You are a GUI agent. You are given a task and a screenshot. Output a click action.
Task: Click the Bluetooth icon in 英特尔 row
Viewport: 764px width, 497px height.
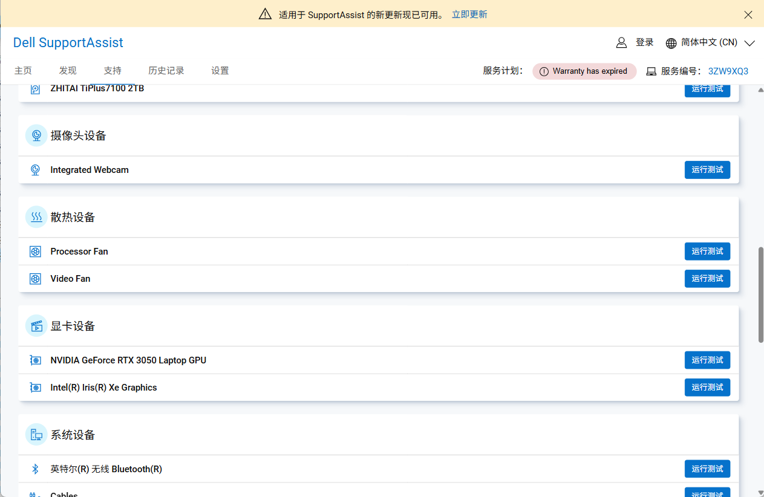[x=36, y=469]
